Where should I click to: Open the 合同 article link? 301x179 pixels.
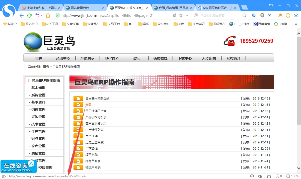click(89, 105)
